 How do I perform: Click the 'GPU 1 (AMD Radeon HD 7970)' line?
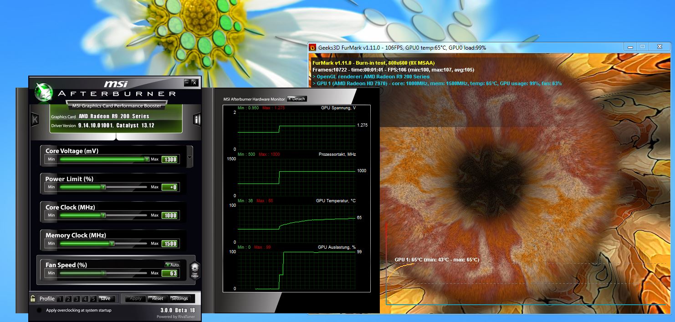tap(437, 83)
